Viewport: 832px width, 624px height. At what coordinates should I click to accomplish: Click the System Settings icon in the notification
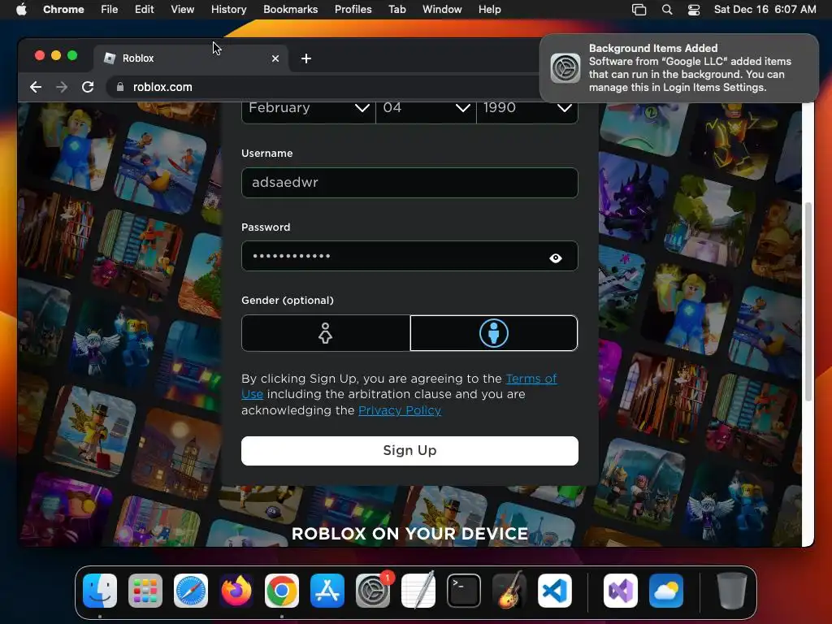[565, 68]
